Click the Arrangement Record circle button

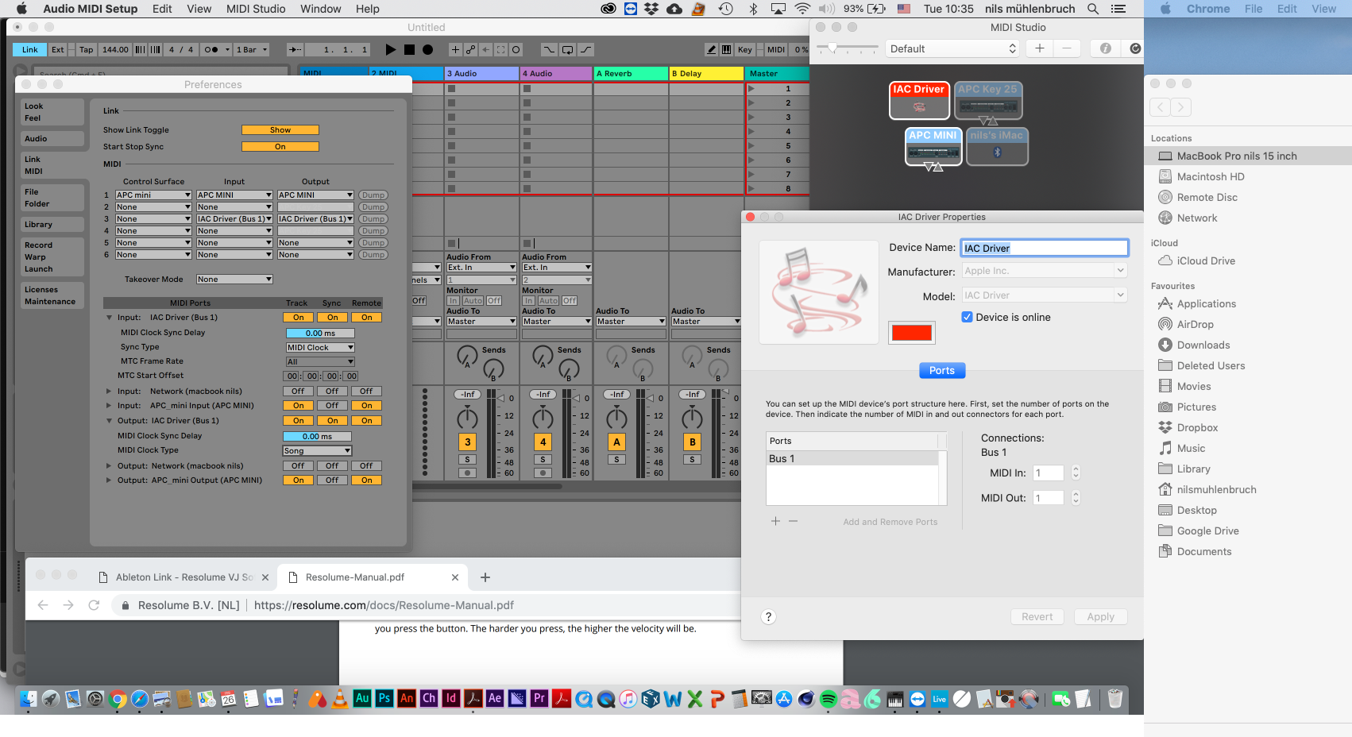point(427,49)
